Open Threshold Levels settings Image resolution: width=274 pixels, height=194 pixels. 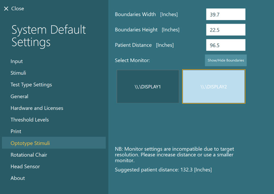[30, 120]
